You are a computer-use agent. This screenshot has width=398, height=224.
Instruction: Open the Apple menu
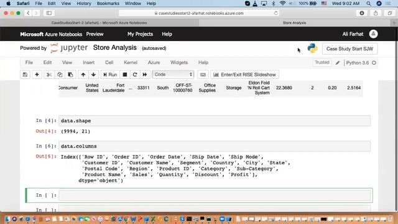click(x=8, y=4)
